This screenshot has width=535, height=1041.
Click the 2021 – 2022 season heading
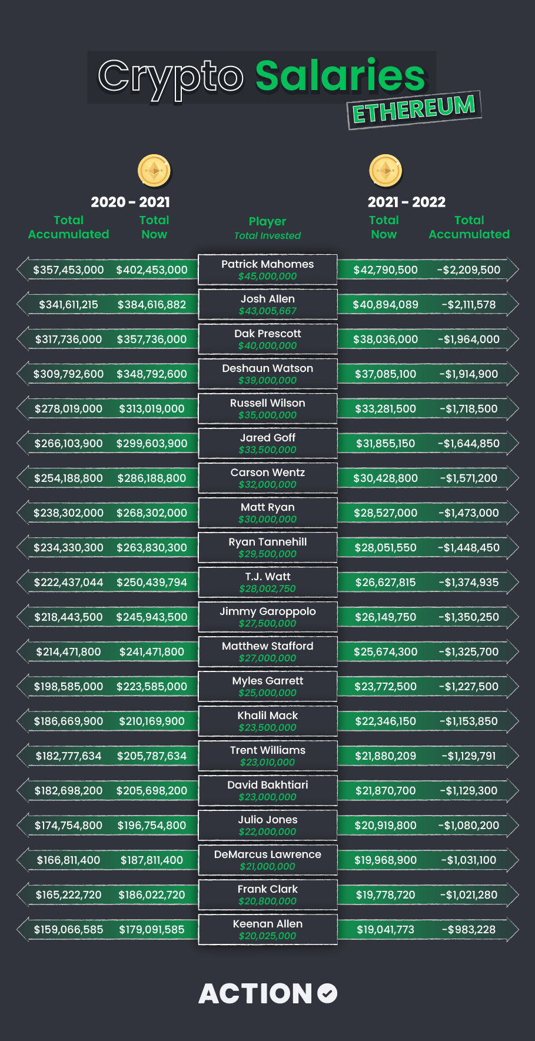click(407, 202)
